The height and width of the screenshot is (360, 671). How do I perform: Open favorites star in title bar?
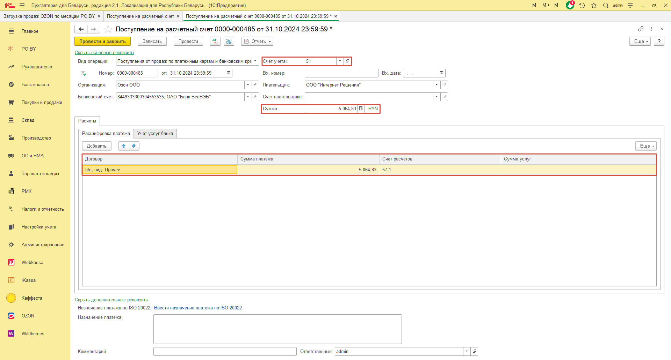pyautogui.click(x=594, y=5)
